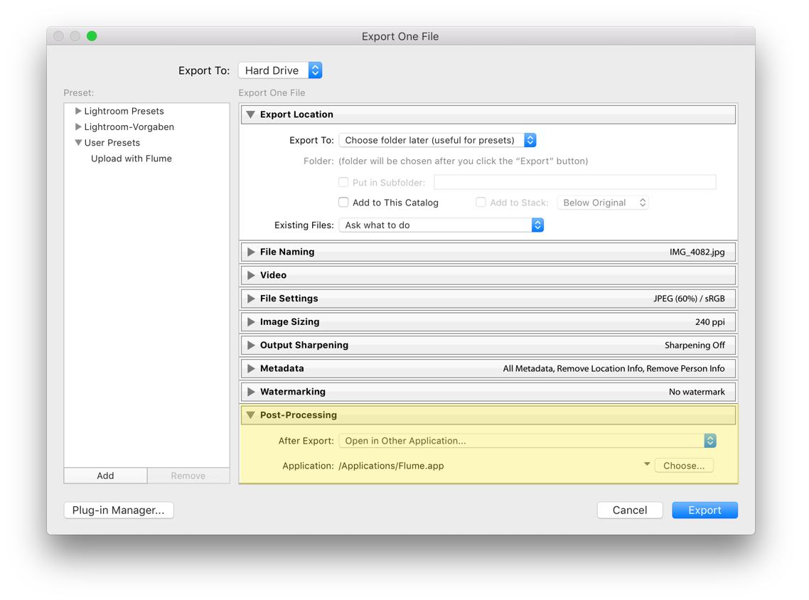The width and height of the screenshot is (809, 600).
Task: Expand the Metadata section
Action: [251, 368]
